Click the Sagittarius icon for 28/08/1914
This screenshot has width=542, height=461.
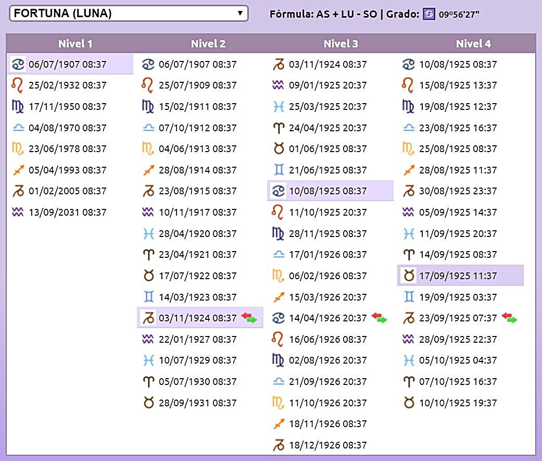[x=148, y=170]
